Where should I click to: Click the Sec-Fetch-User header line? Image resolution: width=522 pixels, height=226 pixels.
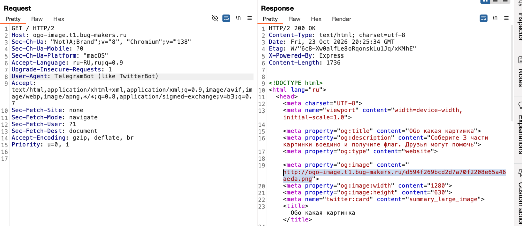[43, 124]
